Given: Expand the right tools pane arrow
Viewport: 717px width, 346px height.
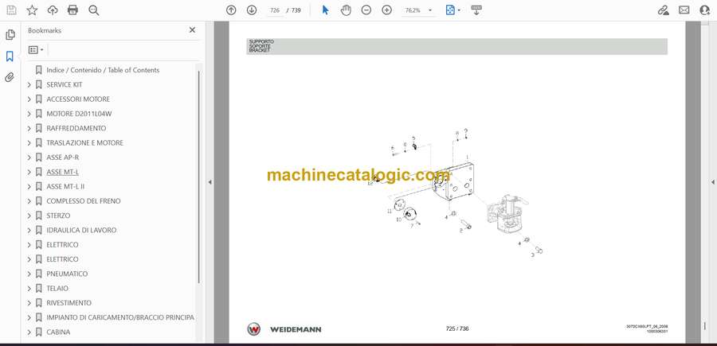Looking at the screenshot, I should (x=712, y=182).
